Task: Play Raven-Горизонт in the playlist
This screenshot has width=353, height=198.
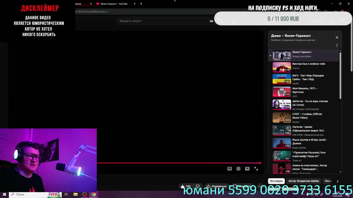Action: (x=303, y=55)
